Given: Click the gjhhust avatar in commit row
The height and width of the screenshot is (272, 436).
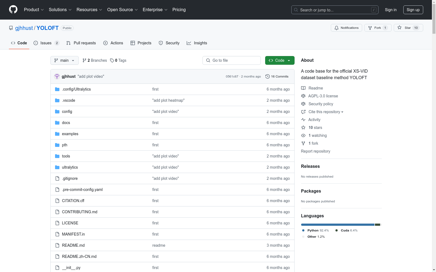Looking at the screenshot, I should 57,76.
